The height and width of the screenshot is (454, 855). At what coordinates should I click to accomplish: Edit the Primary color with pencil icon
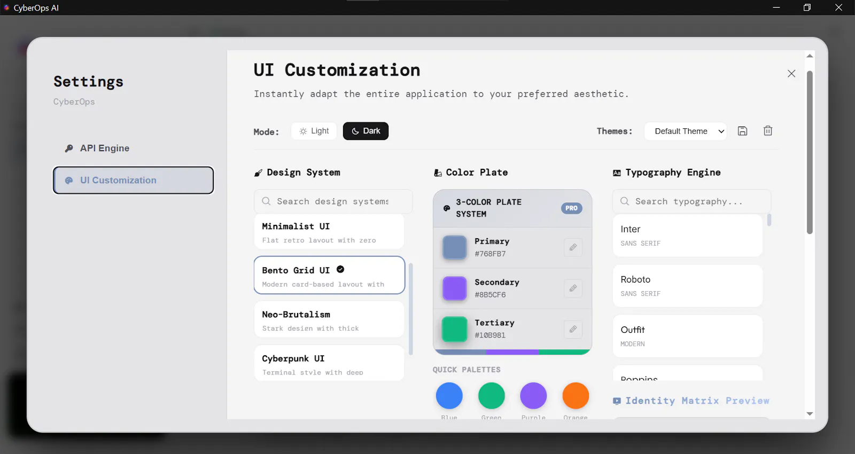click(573, 247)
